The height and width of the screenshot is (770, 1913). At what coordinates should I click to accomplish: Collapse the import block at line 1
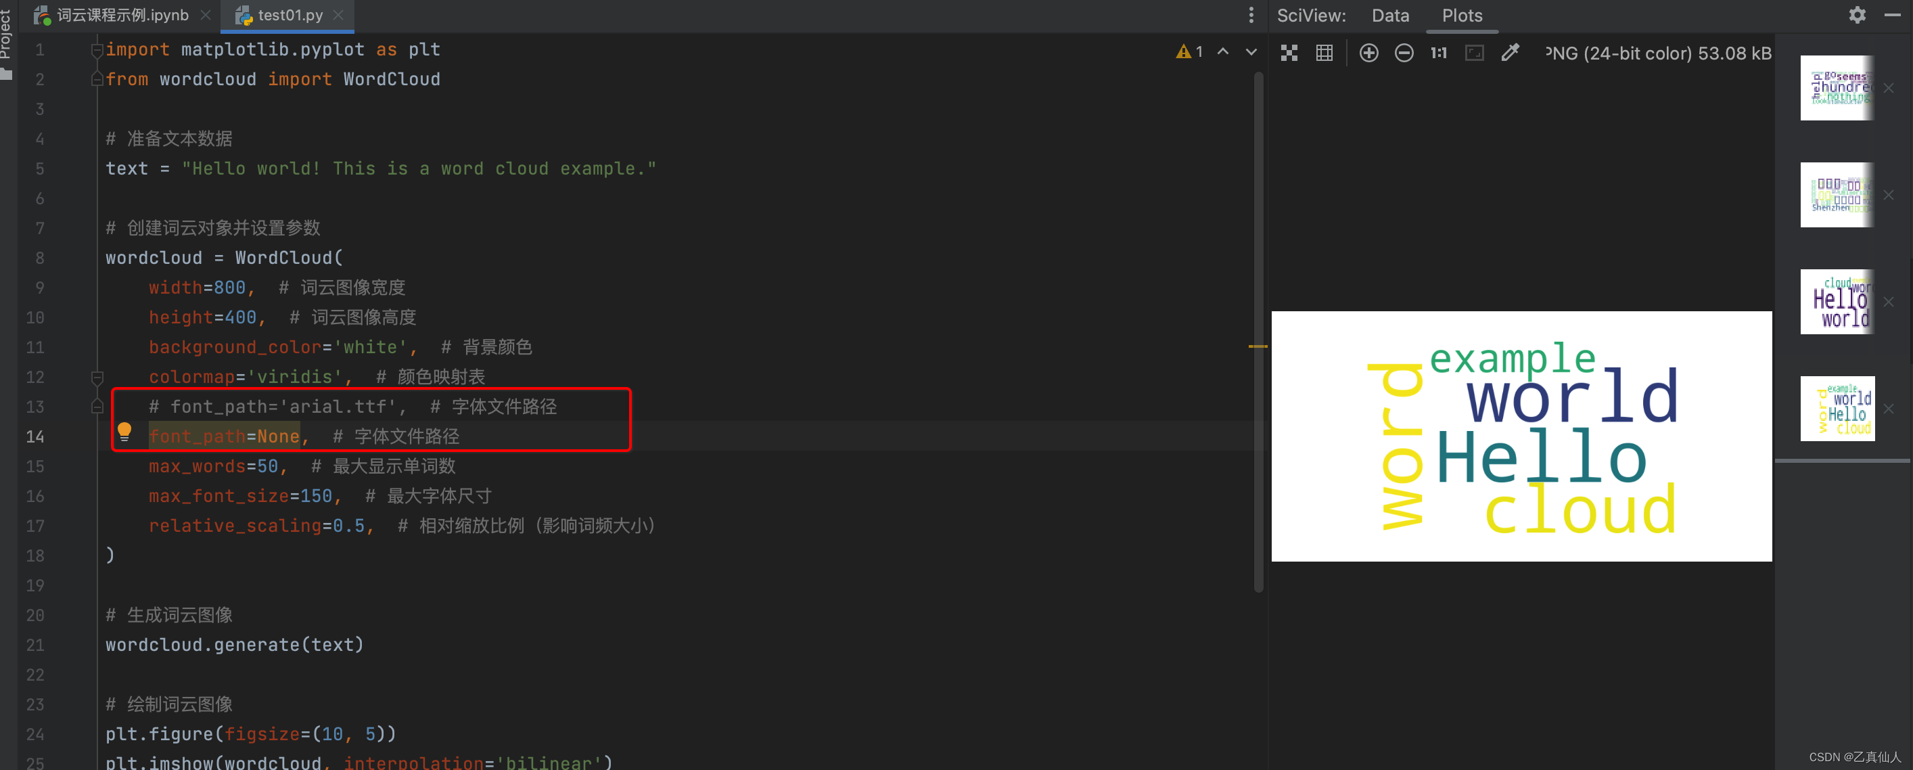97,50
